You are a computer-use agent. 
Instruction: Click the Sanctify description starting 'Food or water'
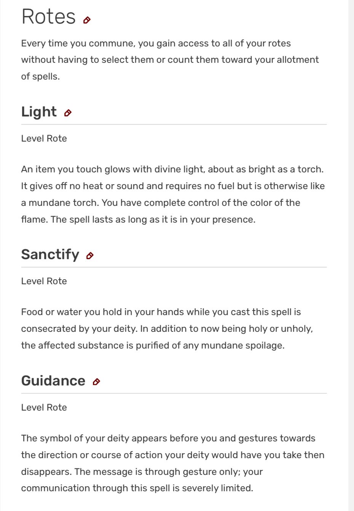tap(161, 312)
